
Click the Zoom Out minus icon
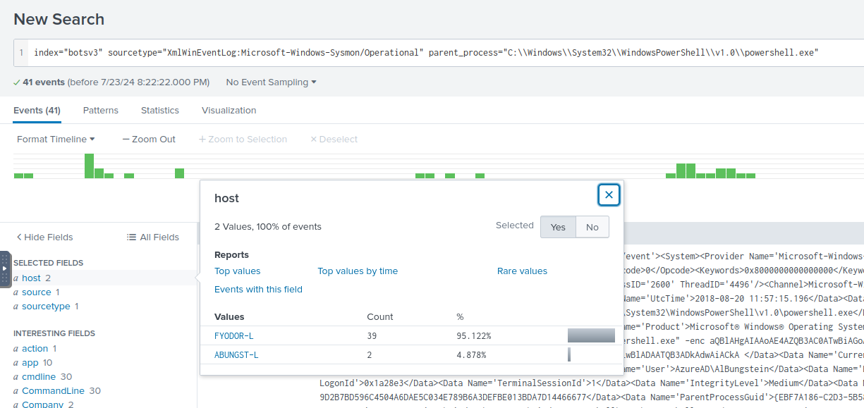[x=126, y=140]
